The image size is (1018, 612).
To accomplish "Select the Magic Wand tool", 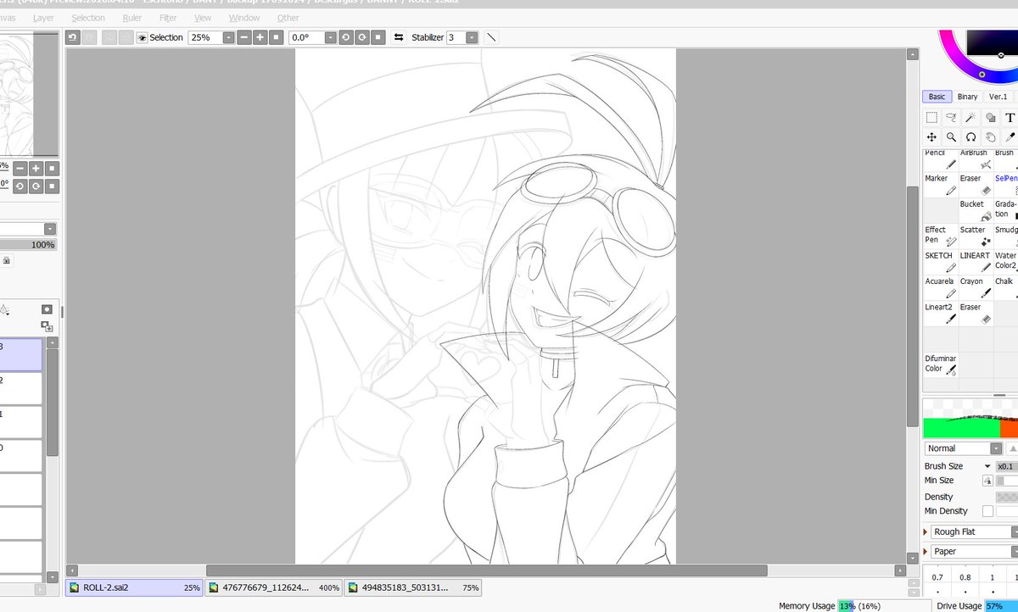I will 970,118.
